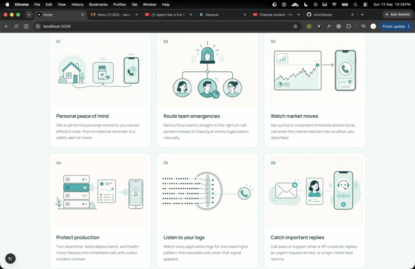The height and width of the screenshot is (269, 415).
Task: Click the Watch market moves heading
Action: pos(295,116)
